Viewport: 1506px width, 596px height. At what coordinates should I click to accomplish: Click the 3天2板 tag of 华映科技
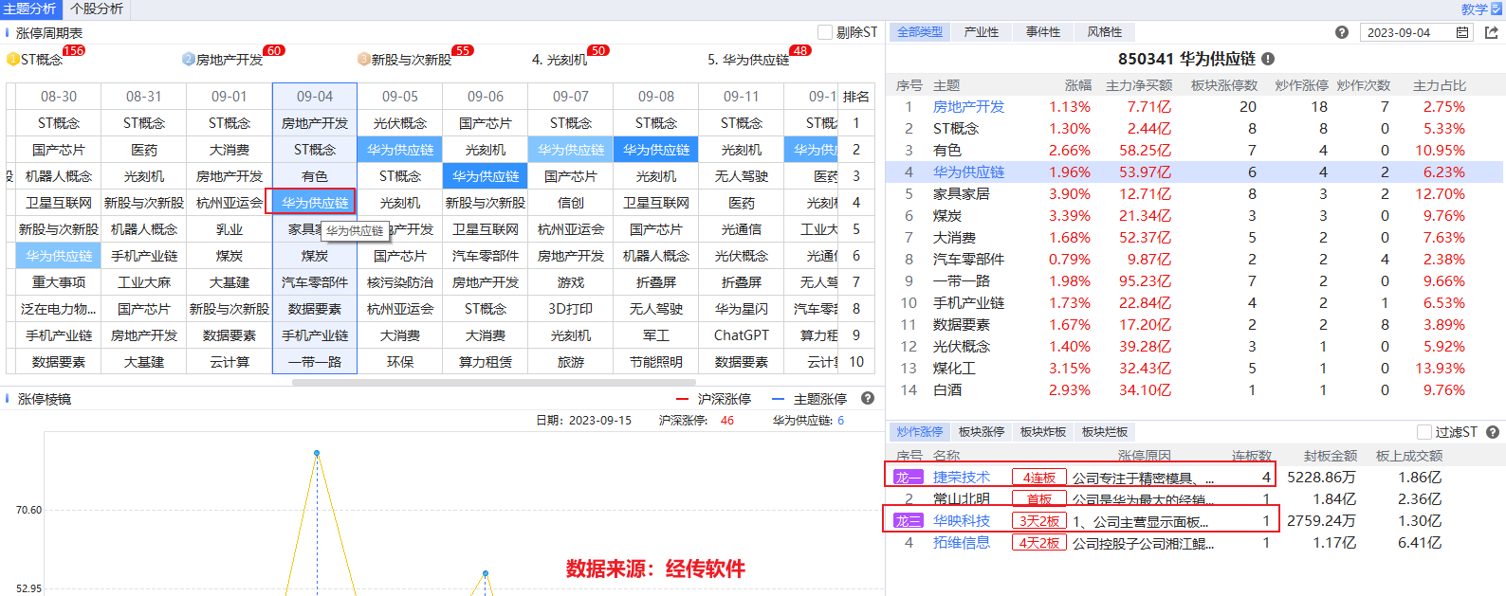point(1038,521)
